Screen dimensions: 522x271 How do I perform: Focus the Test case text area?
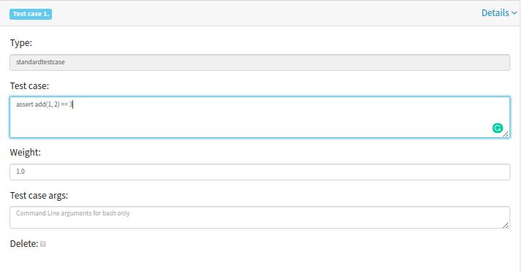click(x=260, y=117)
